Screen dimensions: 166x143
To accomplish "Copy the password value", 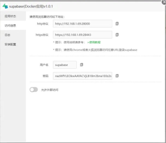I will click(x=117, y=76).
